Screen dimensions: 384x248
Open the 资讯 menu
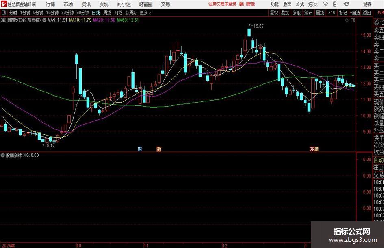[86, 4]
